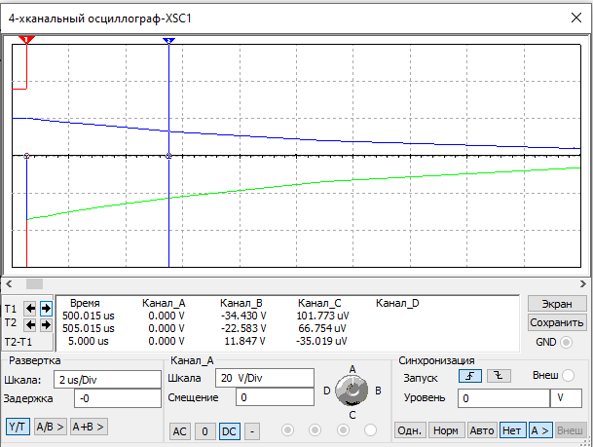This screenshot has width=593, height=447.
Task: Select rising edge trigger icon
Action: (x=470, y=376)
